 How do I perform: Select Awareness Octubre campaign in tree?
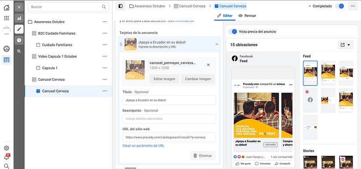(x=49, y=22)
